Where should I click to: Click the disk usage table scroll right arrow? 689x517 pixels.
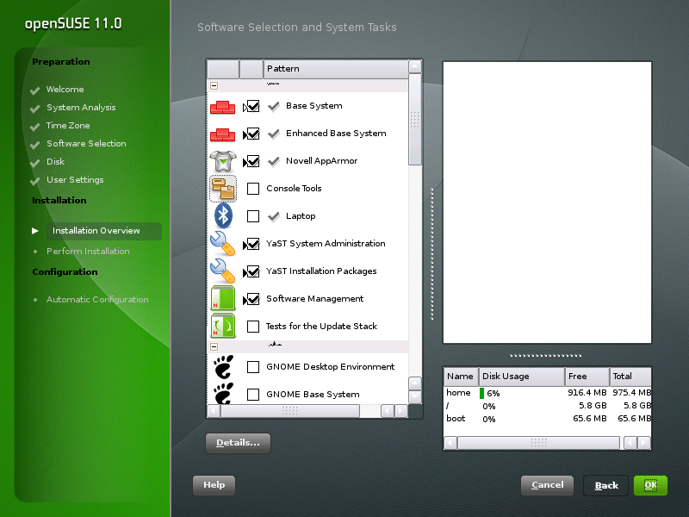tap(643, 443)
